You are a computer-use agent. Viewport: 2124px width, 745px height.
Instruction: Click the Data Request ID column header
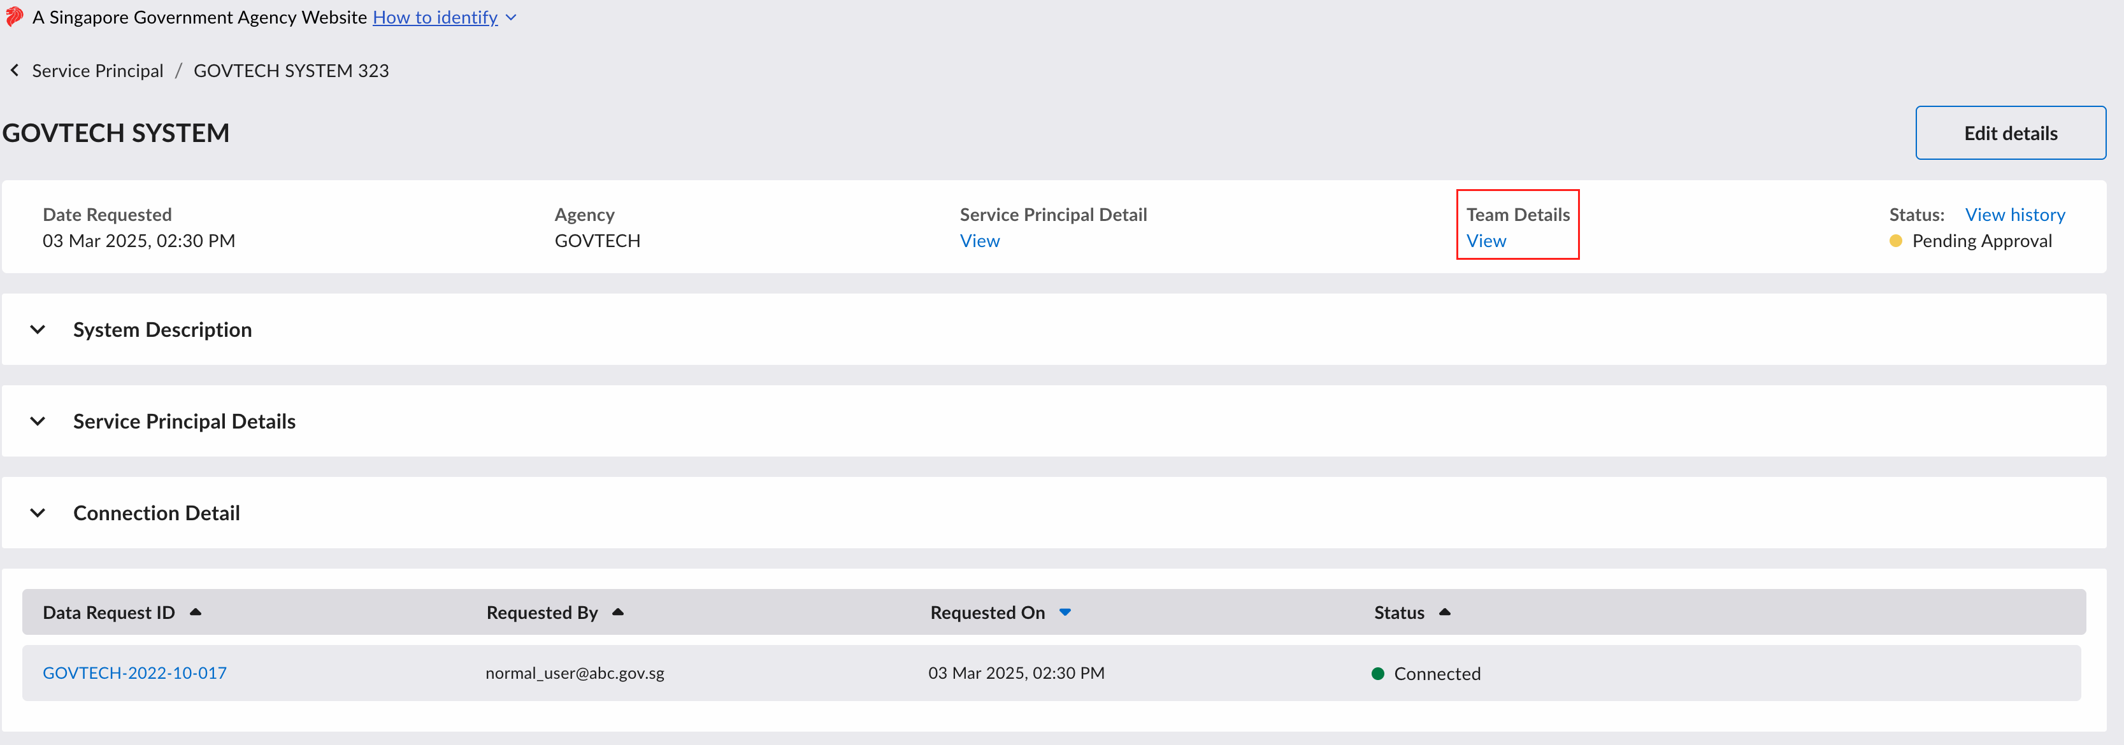point(109,613)
